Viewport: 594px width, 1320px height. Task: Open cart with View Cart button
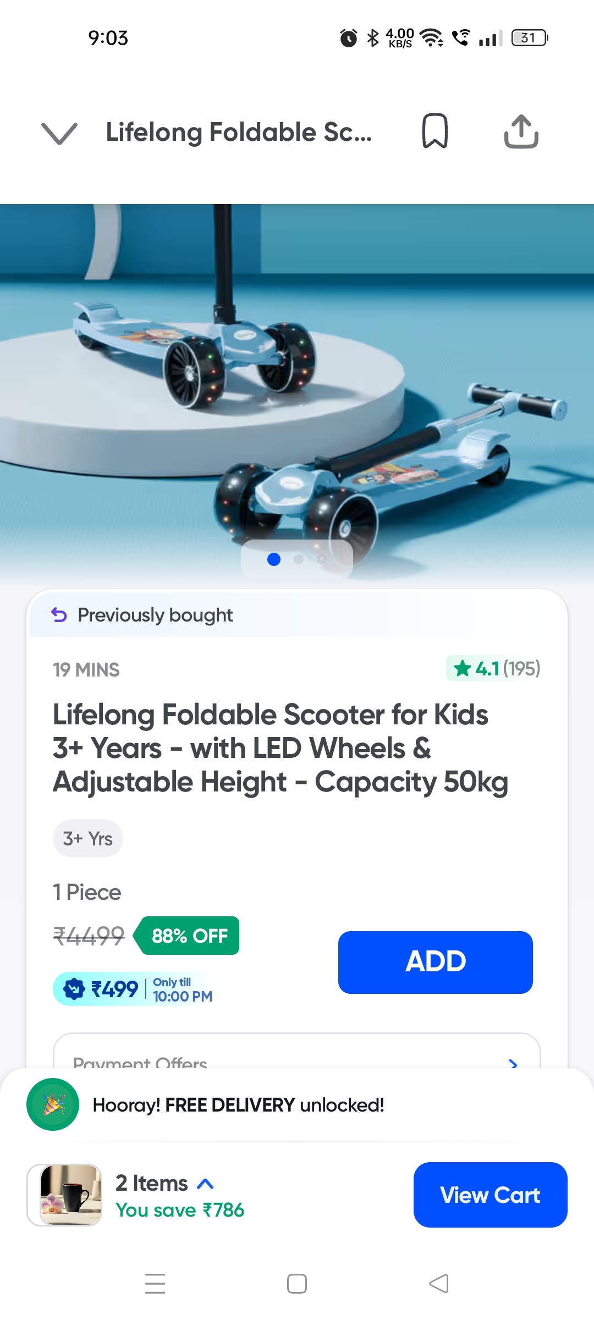point(490,1195)
